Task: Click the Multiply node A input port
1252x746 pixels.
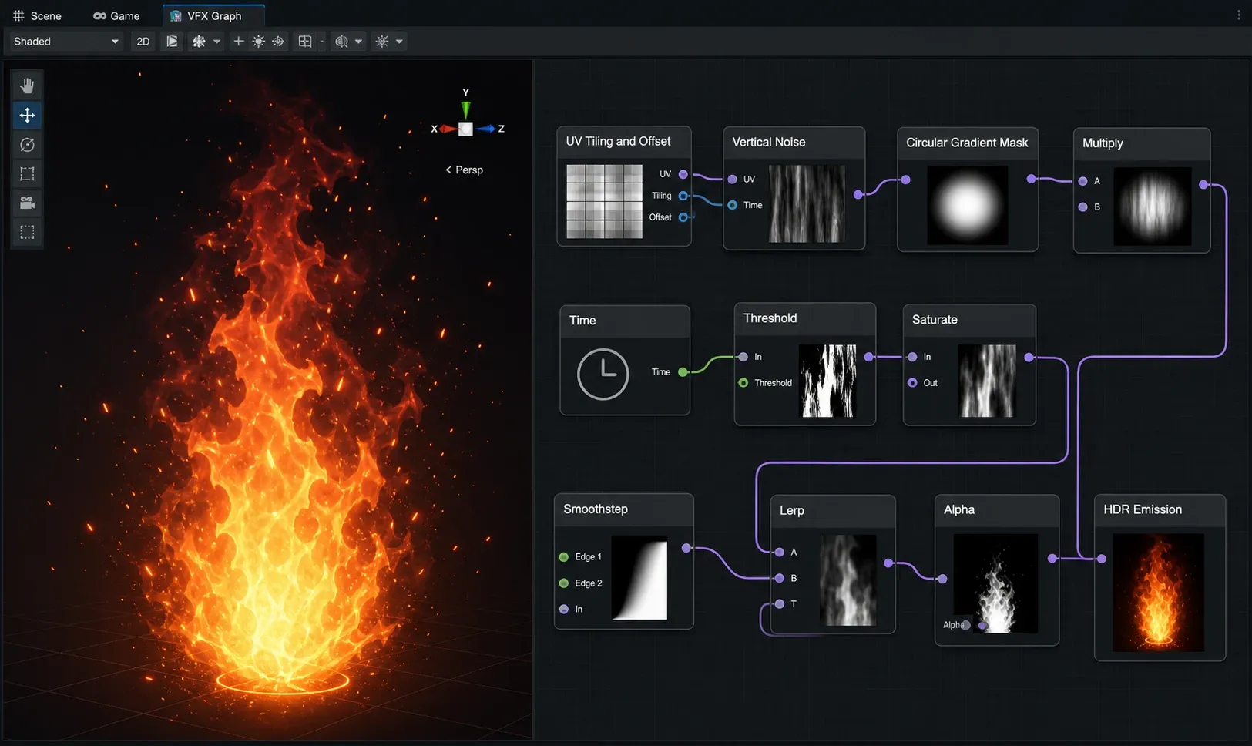Action: pyautogui.click(x=1083, y=181)
